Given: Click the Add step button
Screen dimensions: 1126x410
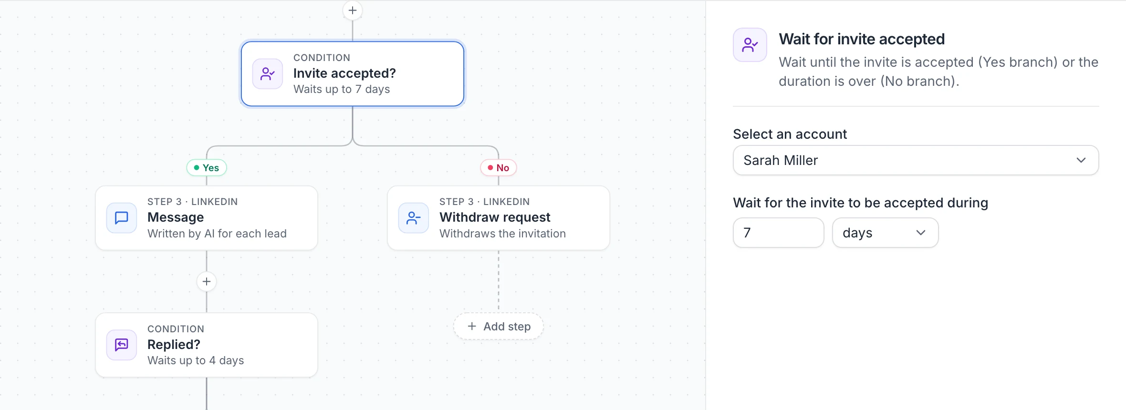Looking at the screenshot, I should point(499,327).
